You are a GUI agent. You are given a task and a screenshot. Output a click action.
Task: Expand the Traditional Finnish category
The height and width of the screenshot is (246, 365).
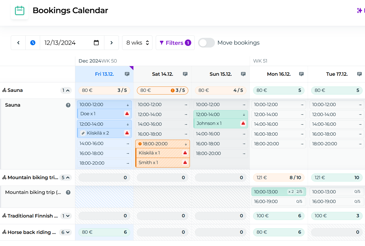click(x=66, y=216)
